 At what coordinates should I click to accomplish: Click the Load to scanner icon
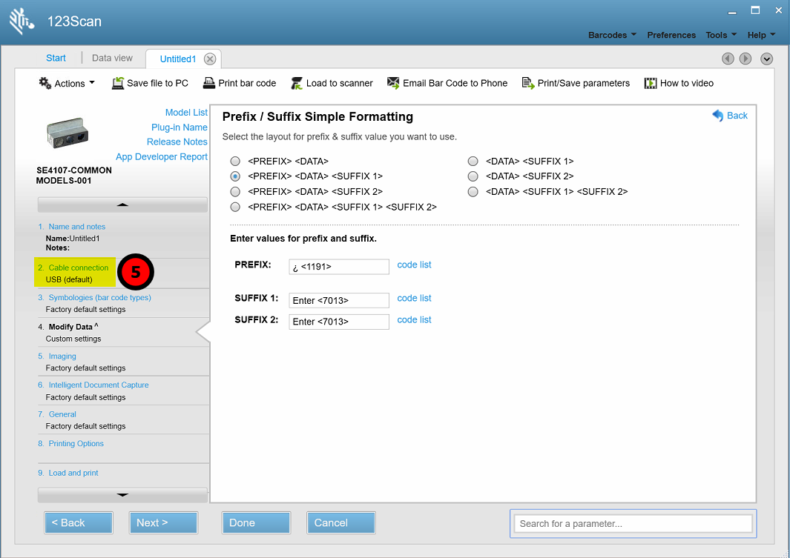(x=297, y=83)
